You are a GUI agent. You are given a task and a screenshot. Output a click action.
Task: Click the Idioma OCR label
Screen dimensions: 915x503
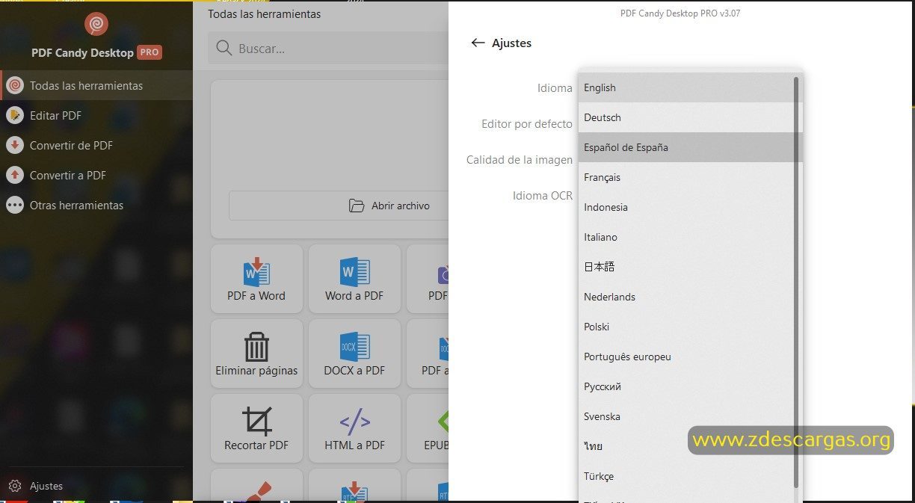pyautogui.click(x=543, y=196)
